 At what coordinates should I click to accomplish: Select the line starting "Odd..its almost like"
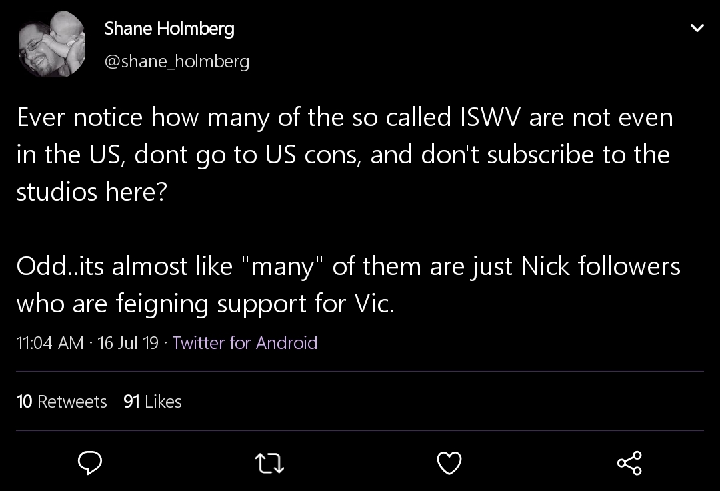348,266
